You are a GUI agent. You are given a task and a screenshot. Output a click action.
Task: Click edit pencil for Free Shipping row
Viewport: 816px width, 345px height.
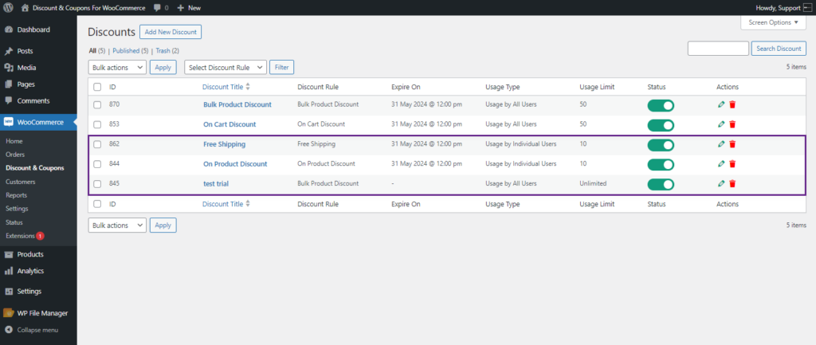[x=720, y=144]
